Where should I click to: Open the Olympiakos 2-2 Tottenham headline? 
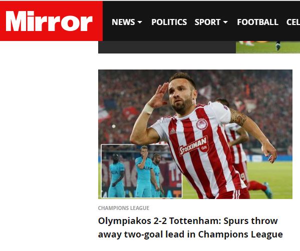[x=190, y=227]
